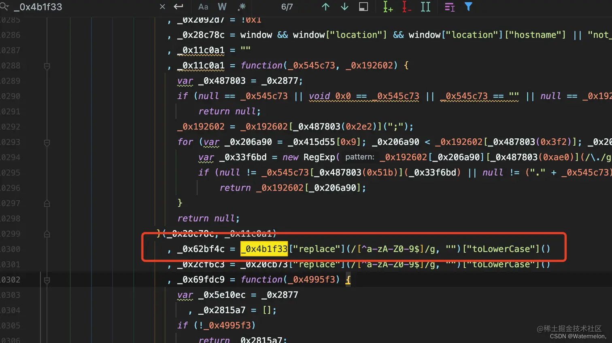This screenshot has height=343, width=612.
Task: Insert a new line in the search field
Action: [x=178, y=6]
